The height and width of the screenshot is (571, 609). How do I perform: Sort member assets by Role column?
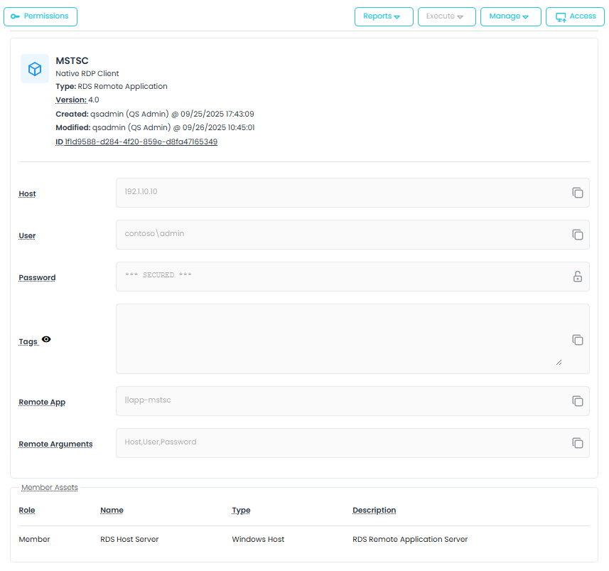(x=27, y=510)
